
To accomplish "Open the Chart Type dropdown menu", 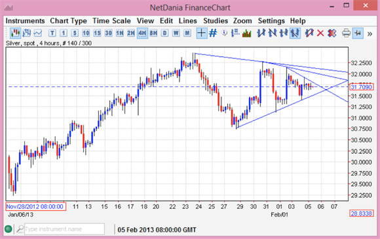I will point(68,21).
